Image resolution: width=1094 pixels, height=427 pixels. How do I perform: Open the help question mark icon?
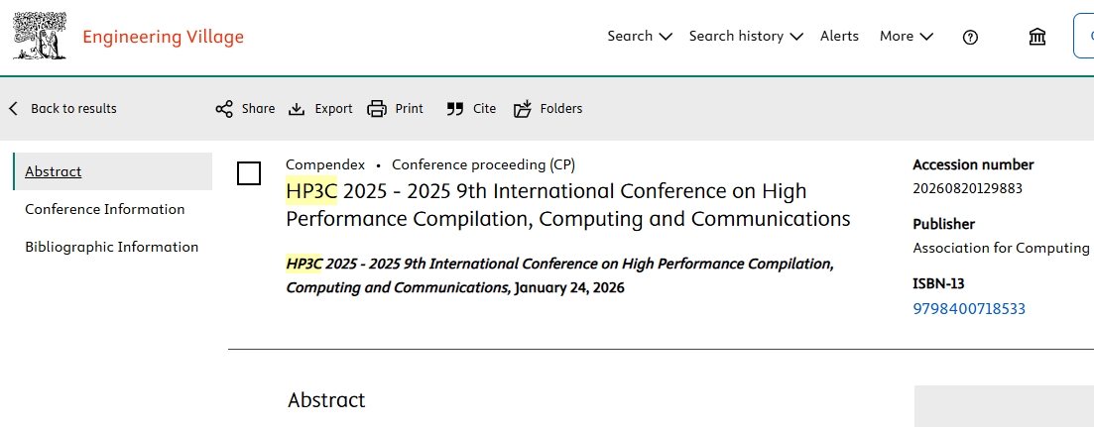click(970, 37)
